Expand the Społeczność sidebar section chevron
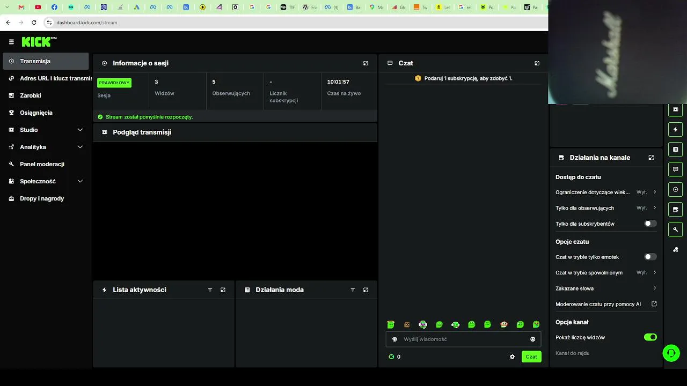The height and width of the screenshot is (386, 687). click(x=80, y=181)
